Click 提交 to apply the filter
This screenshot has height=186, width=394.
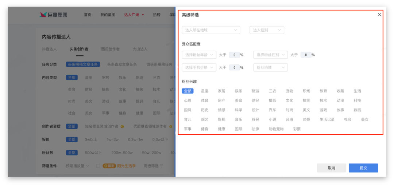[x=363, y=168]
